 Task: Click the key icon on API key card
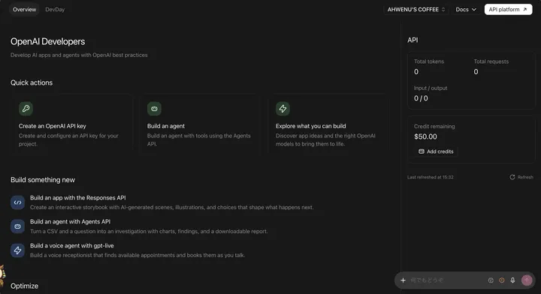coord(26,109)
